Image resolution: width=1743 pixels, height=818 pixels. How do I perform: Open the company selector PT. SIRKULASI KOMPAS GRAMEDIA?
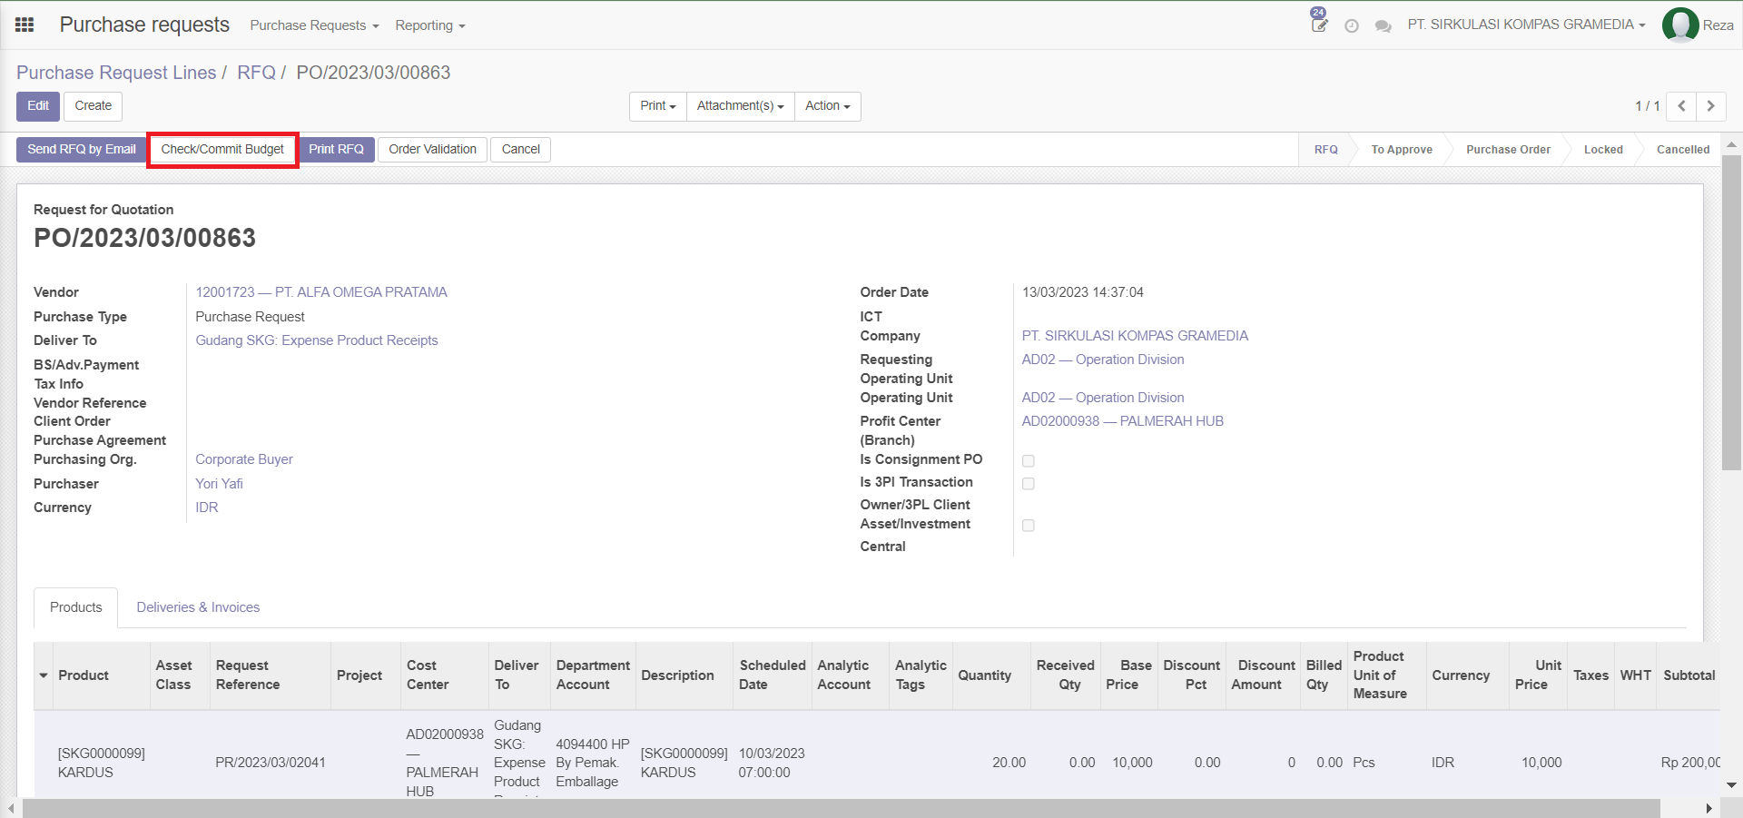(x=1526, y=25)
